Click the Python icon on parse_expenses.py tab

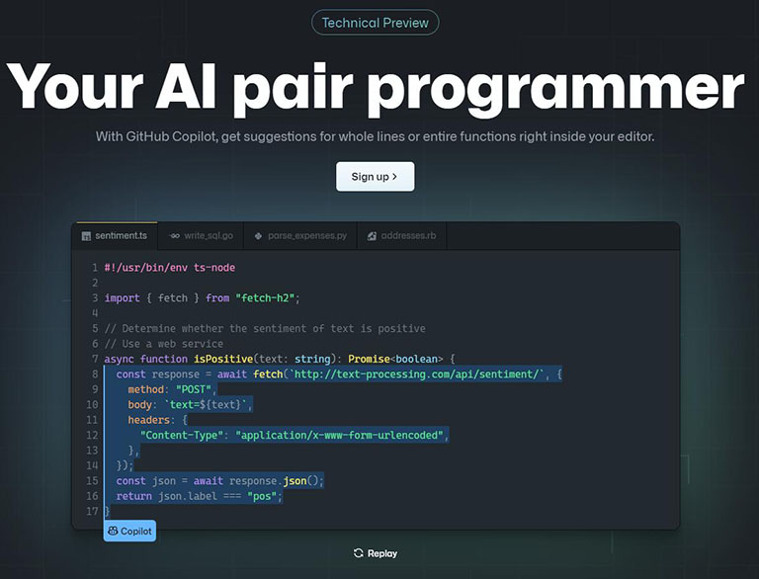tap(259, 236)
